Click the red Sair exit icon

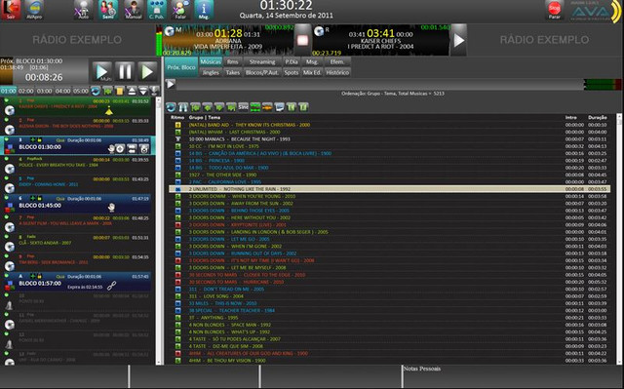point(11,10)
